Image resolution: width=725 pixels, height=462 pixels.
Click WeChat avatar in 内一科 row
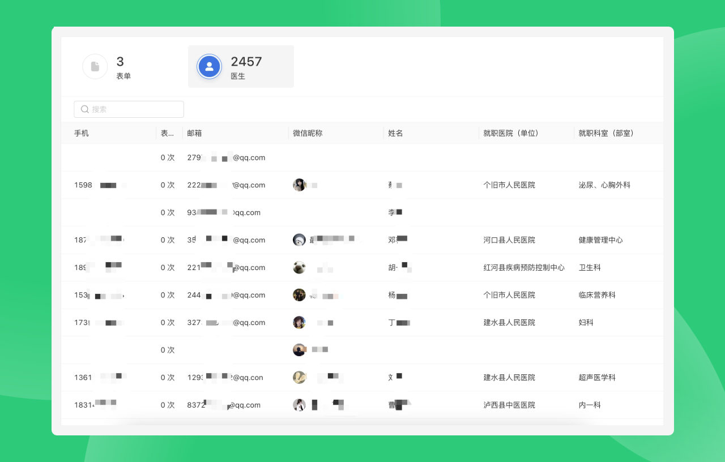tap(299, 405)
